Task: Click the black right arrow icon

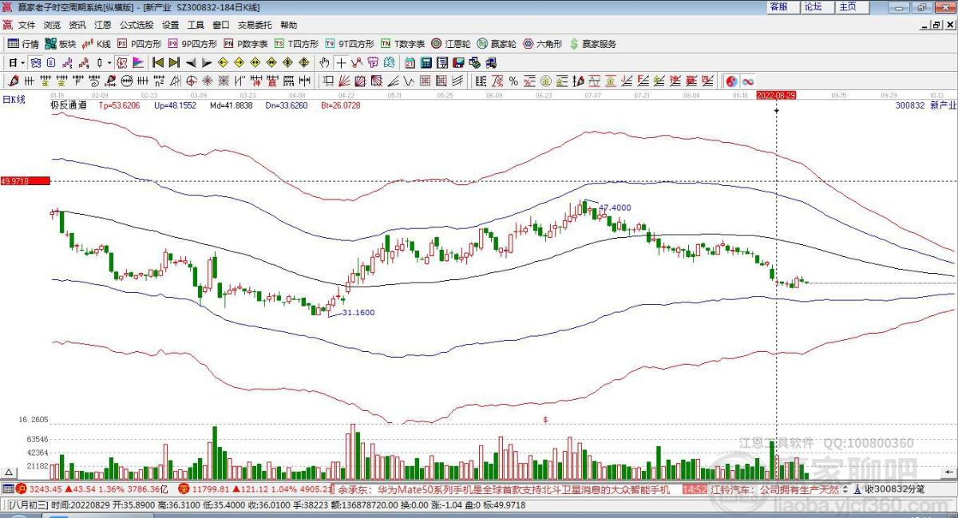Action: pyautogui.click(x=207, y=62)
